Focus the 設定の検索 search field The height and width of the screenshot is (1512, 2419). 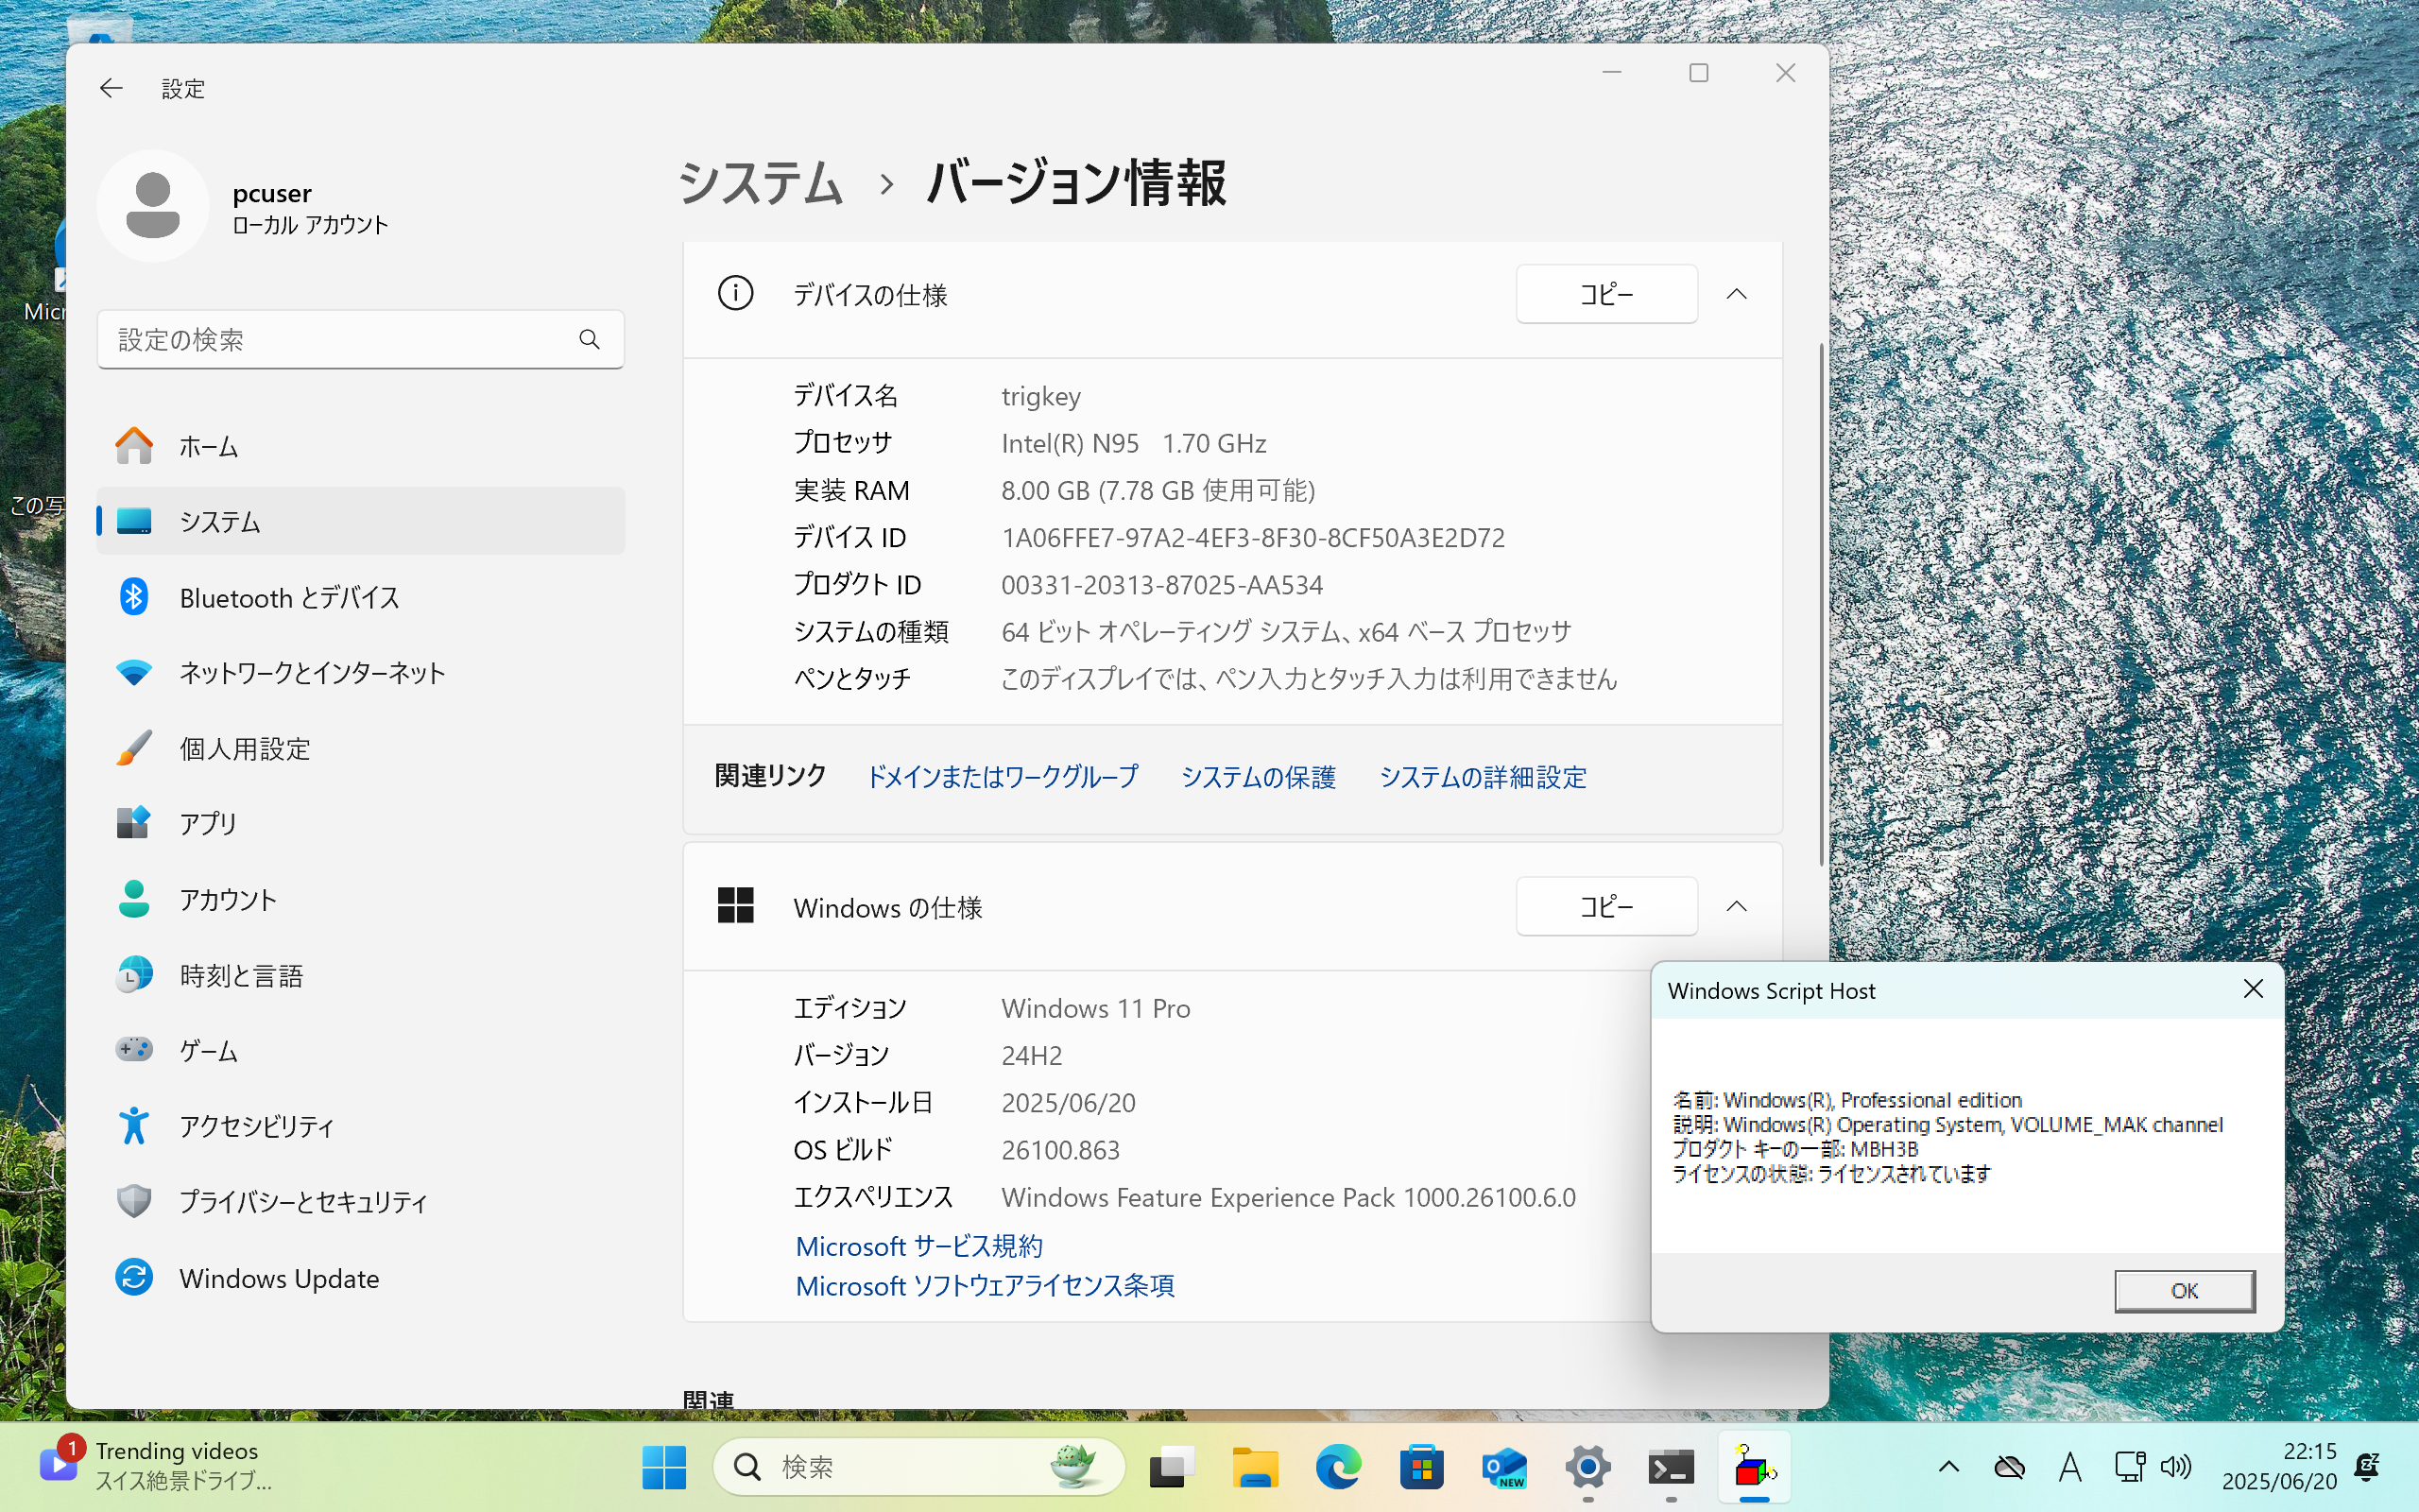pyautogui.click(x=360, y=340)
